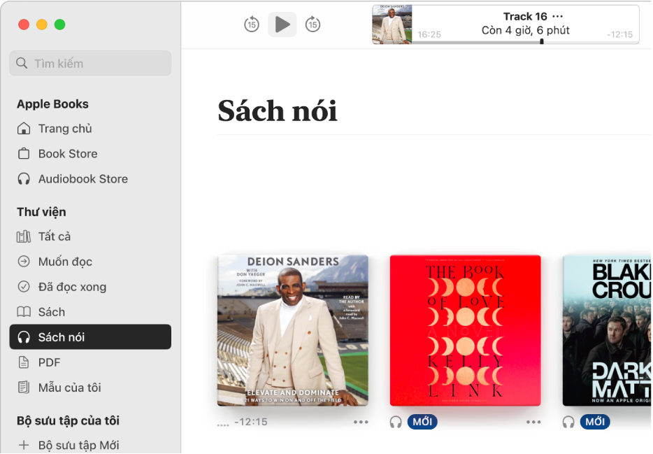The image size is (653, 454).
Task: Open The Book of Love cover
Action: [465, 330]
